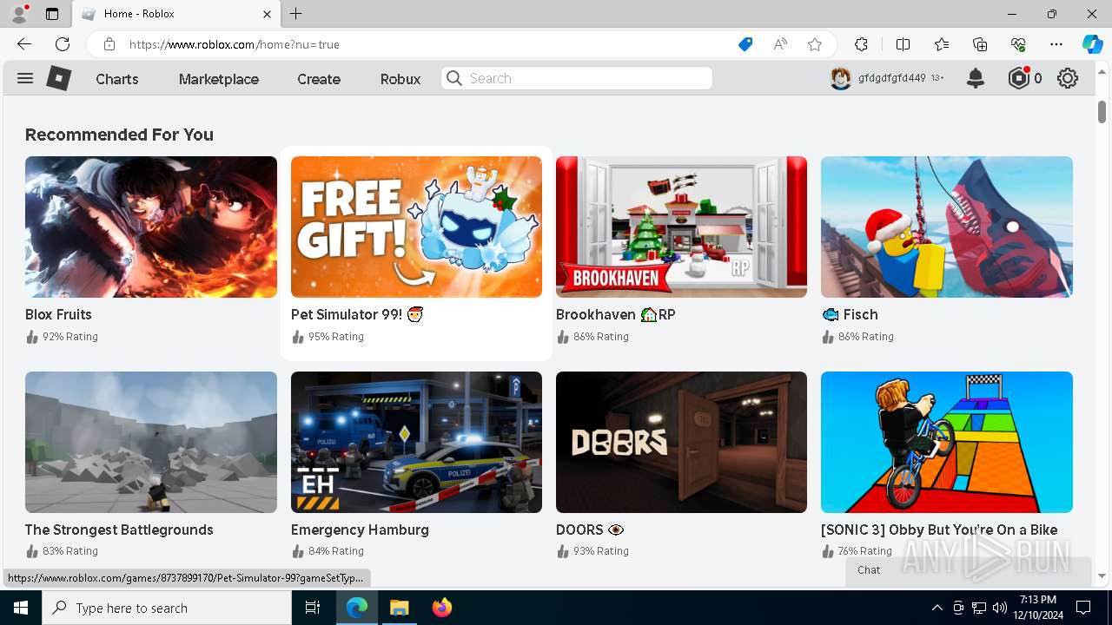Open the volume control in tray
The width and height of the screenshot is (1112, 625).
(1000, 608)
